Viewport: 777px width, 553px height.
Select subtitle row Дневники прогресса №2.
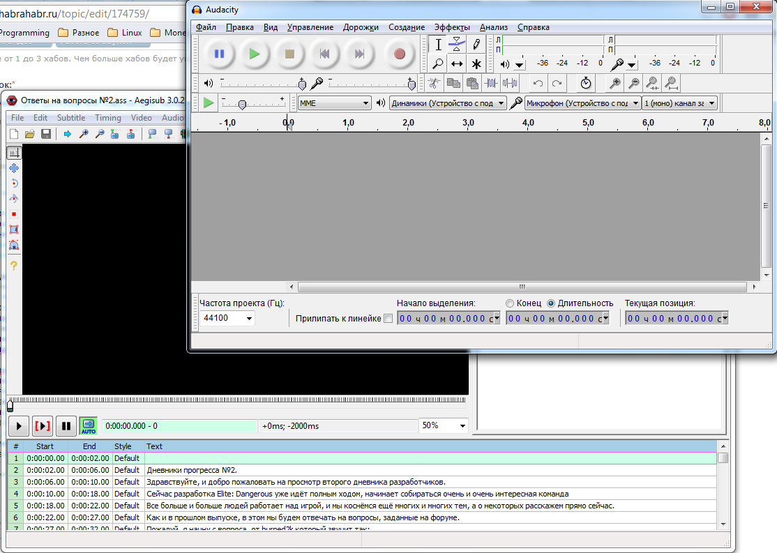362,470
